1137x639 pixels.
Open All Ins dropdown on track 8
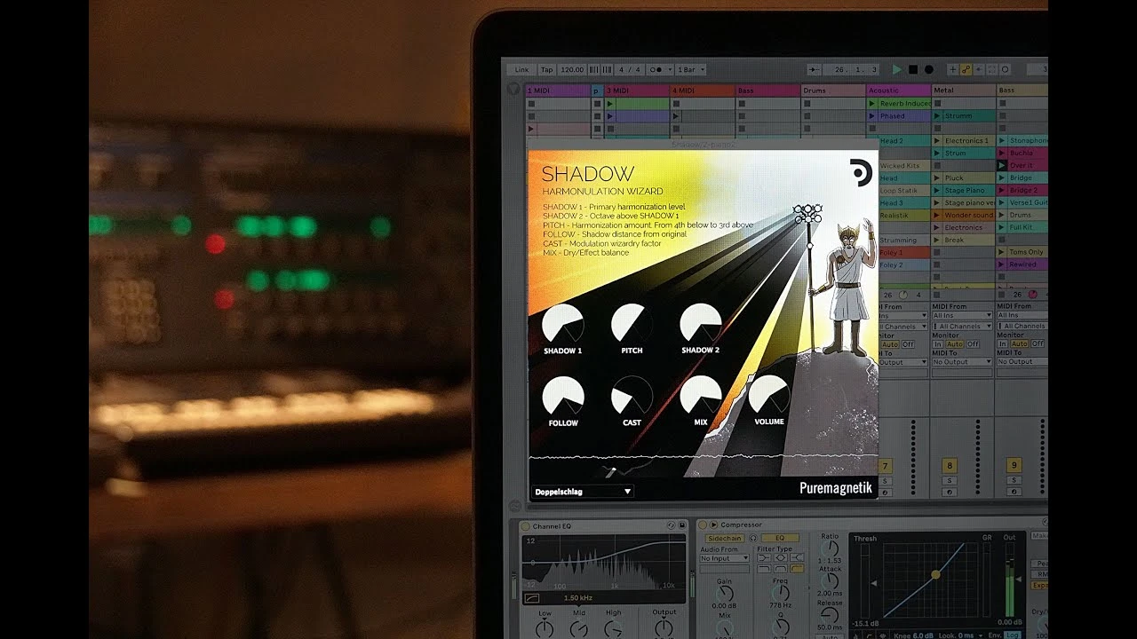click(x=962, y=315)
